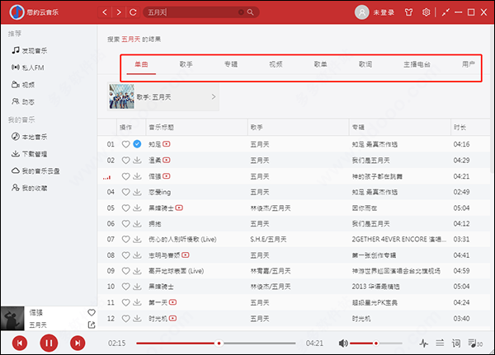This screenshot has width=495, height=355.
Task: Play the MV icon beside 知足
Action: tap(167, 144)
